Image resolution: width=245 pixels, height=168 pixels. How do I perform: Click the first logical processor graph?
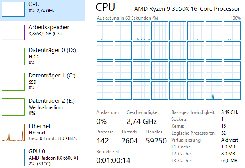[x=105, y=30]
